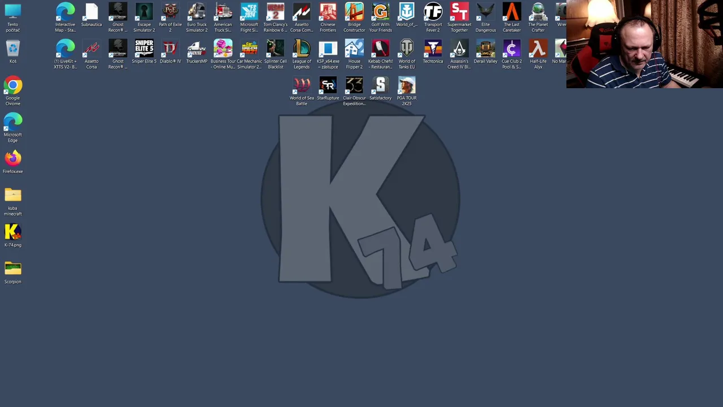Image resolution: width=723 pixels, height=407 pixels.
Task: Launch House Flipper 2 shortcut
Action: pos(354,54)
